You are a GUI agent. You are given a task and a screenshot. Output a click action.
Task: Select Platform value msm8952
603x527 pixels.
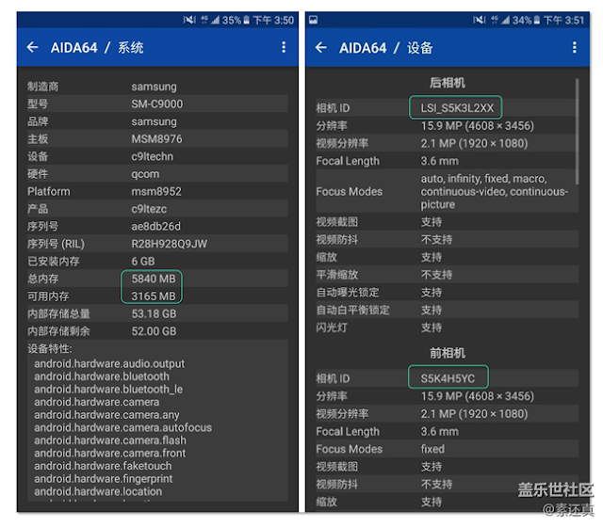(x=156, y=191)
